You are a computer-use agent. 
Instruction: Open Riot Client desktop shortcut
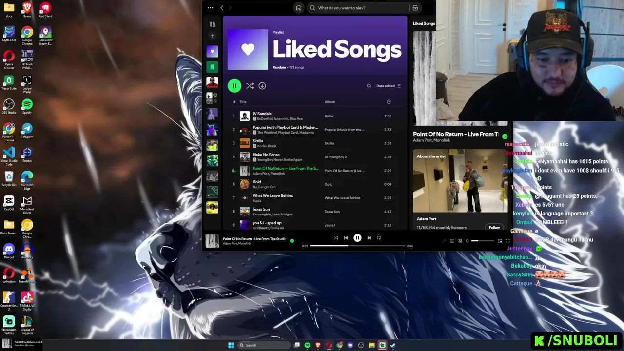45,10
